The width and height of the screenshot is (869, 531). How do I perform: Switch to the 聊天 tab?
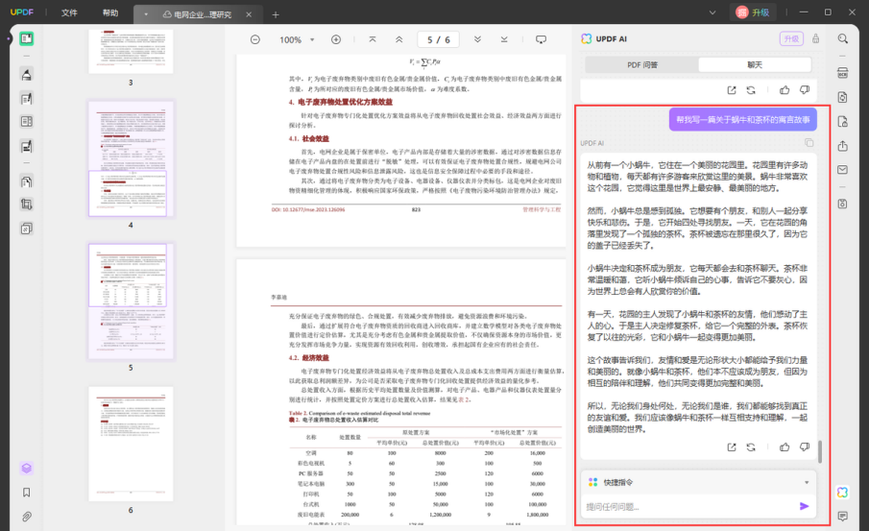755,65
